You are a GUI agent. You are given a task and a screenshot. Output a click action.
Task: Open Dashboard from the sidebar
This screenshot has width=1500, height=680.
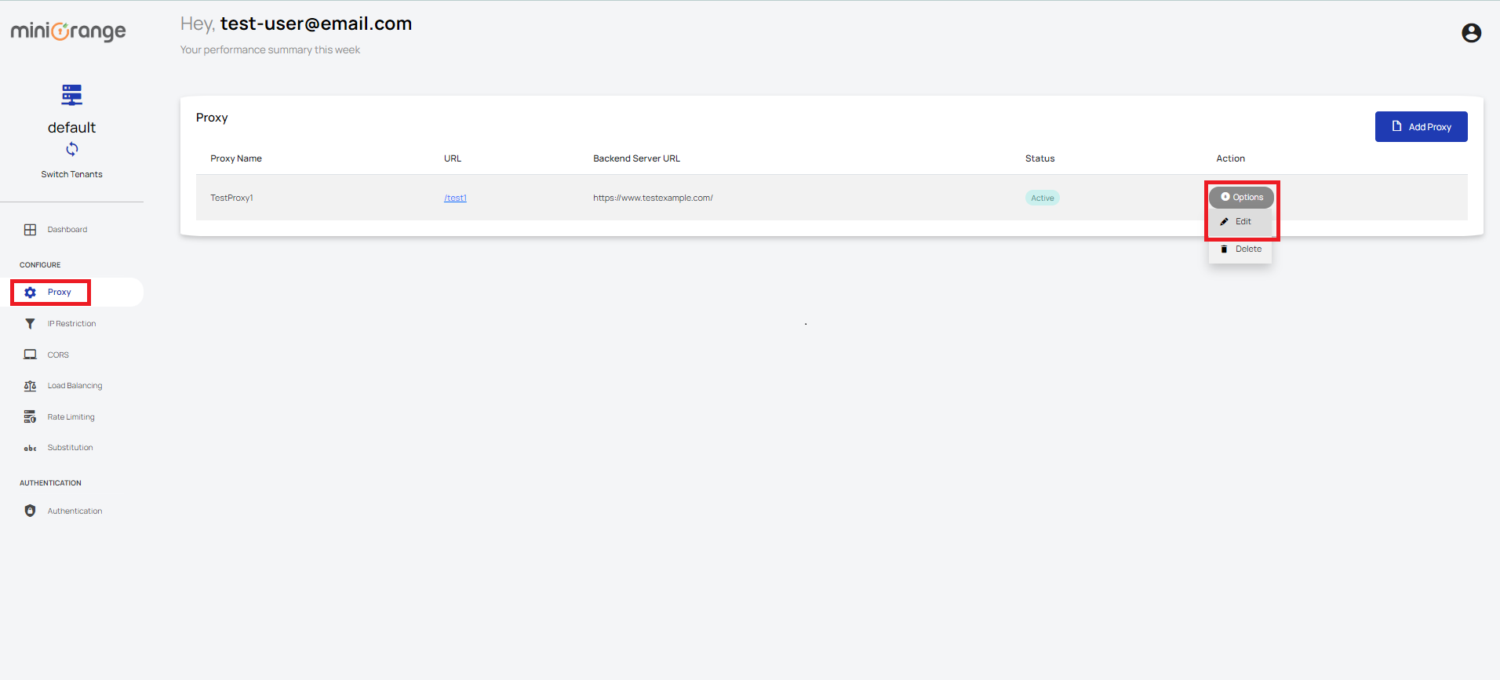coord(67,230)
